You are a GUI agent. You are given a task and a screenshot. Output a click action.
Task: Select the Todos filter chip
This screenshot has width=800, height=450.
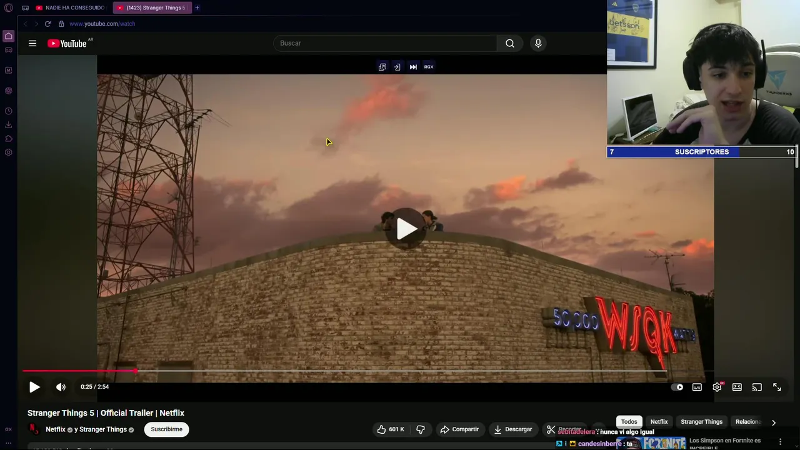[x=629, y=422]
